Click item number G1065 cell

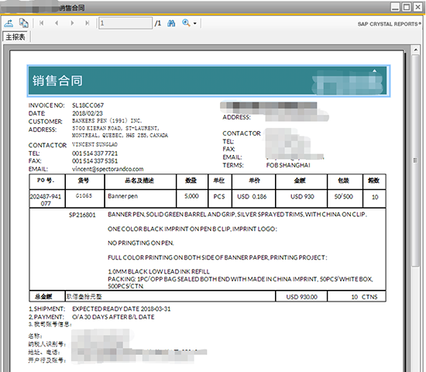[x=84, y=198]
